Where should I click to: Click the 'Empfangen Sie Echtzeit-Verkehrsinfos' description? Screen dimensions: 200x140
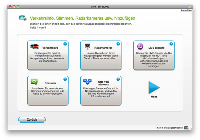coord(48,57)
